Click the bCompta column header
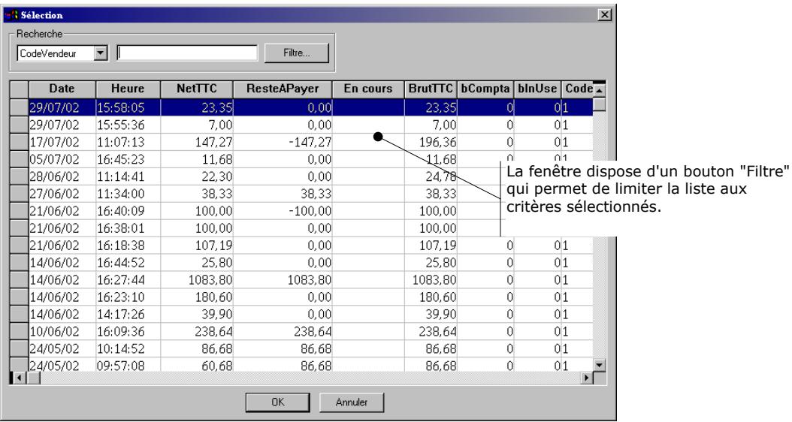This screenshot has height=422, width=792. (485, 89)
